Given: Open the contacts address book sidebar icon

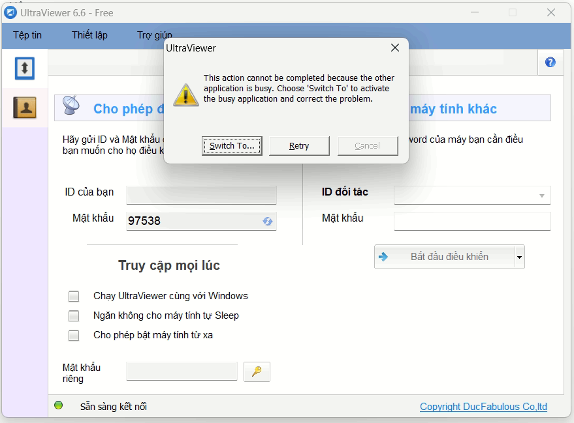Looking at the screenshot, I should 25,108.
